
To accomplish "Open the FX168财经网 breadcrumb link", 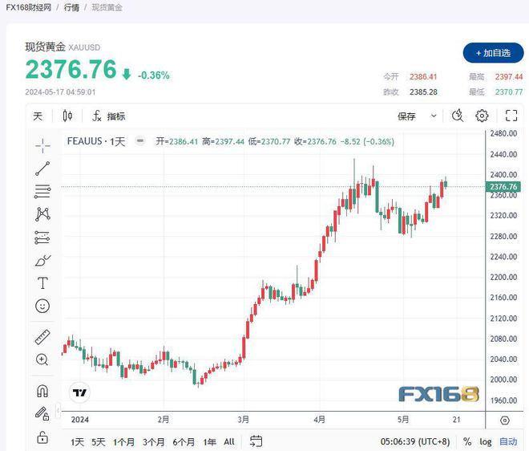I will [x=28, y=7].
